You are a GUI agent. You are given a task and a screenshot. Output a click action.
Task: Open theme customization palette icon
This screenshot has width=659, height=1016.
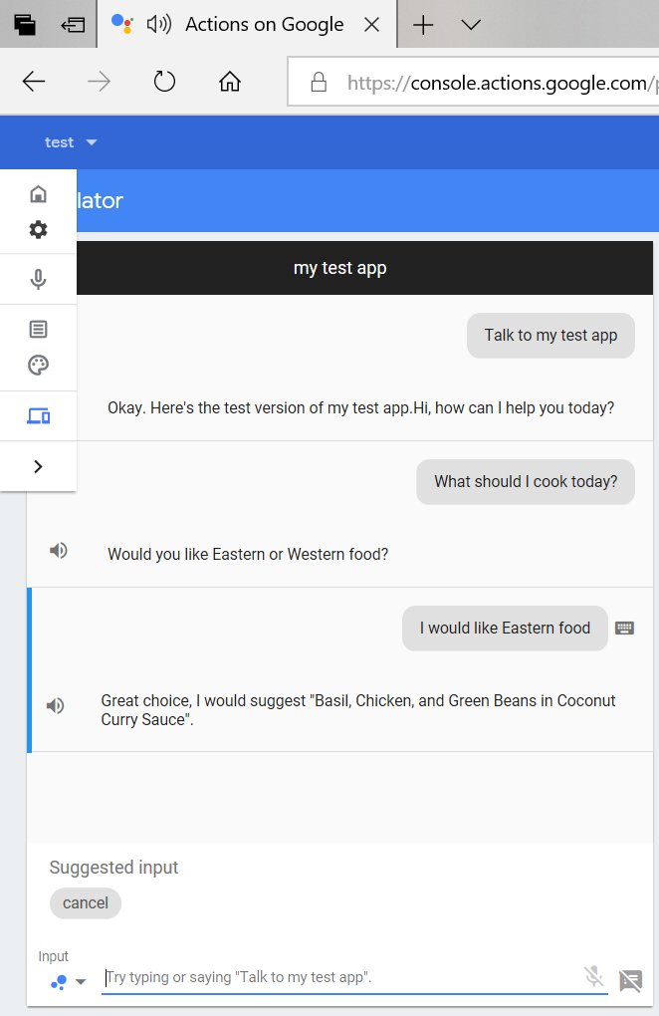[38, 365]
